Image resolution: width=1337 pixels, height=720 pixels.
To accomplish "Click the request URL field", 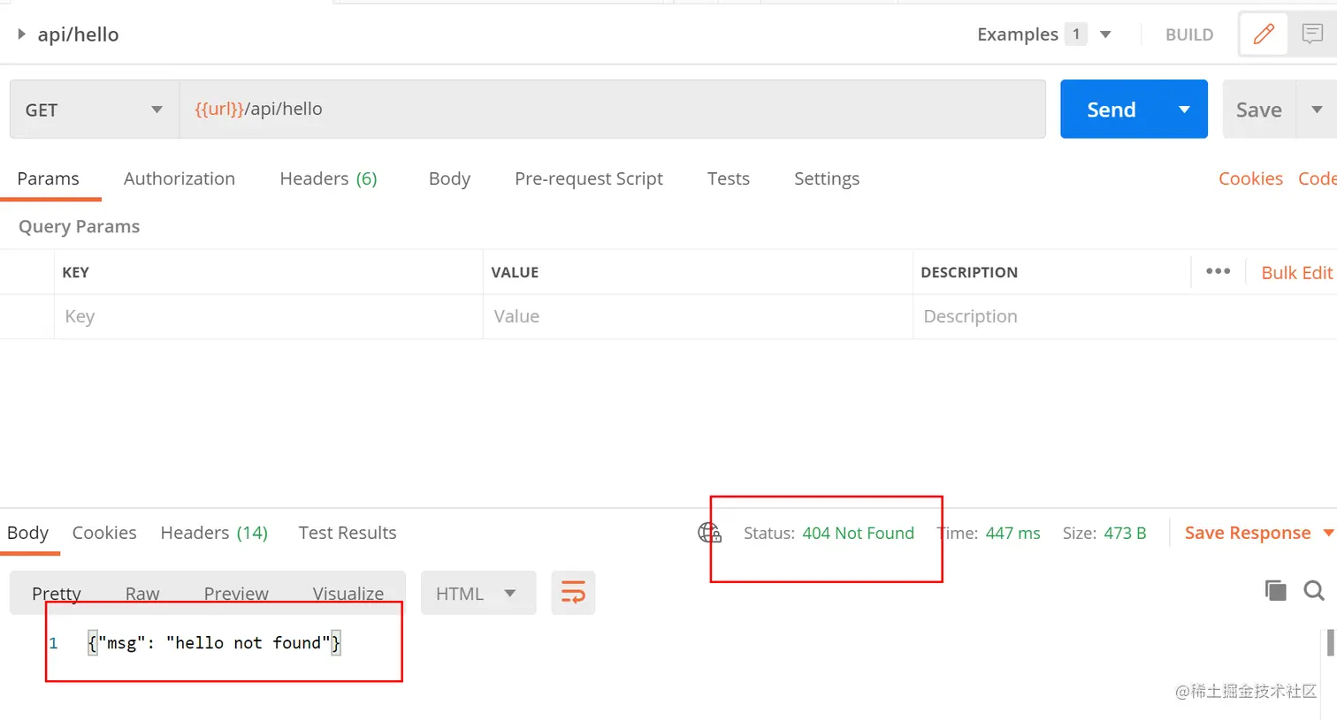I will [612, 109].
